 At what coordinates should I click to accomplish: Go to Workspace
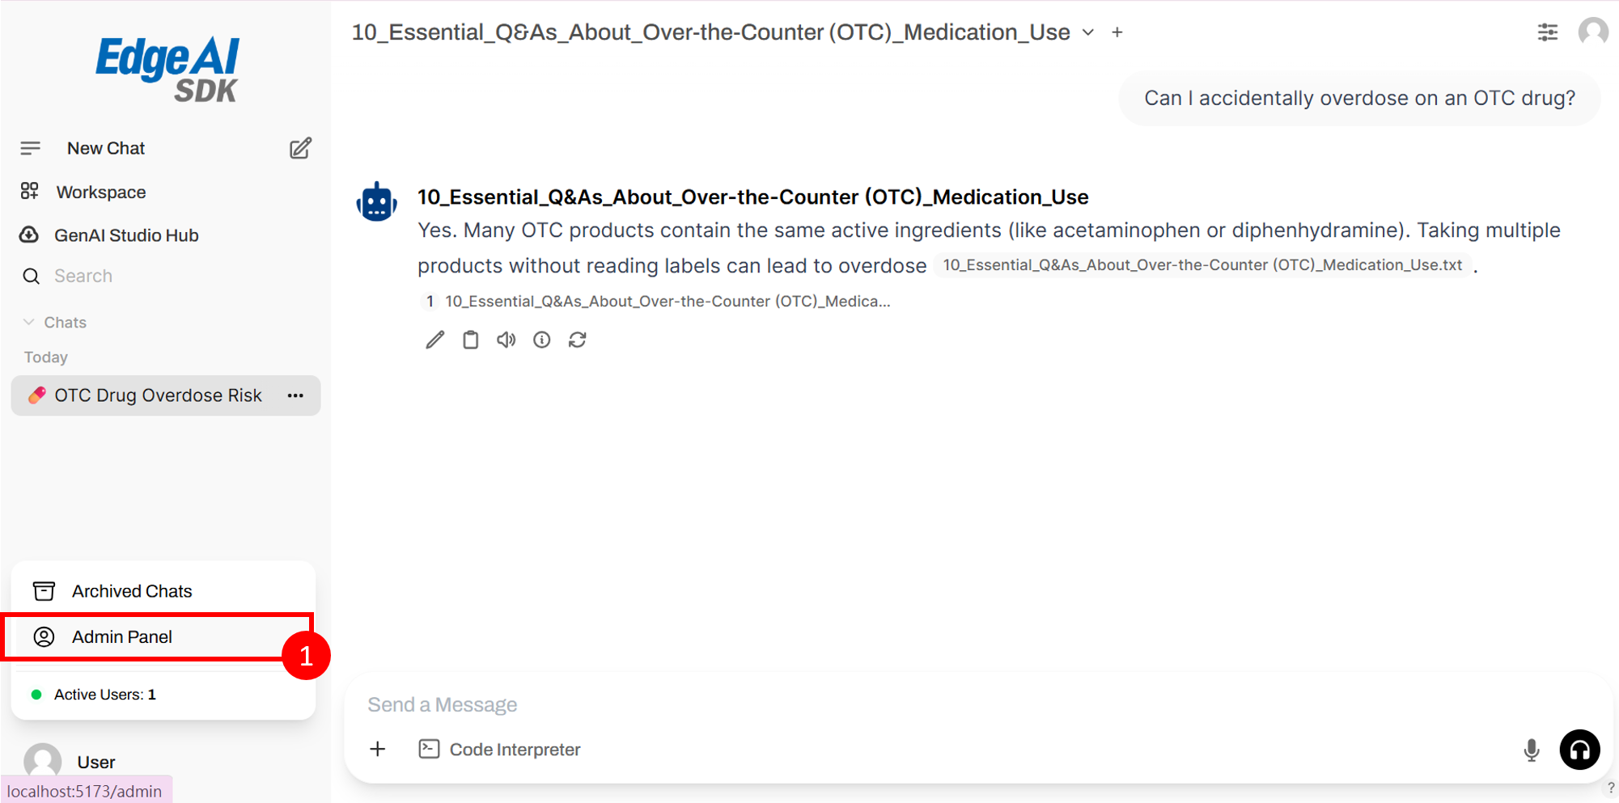coord(100,192)
